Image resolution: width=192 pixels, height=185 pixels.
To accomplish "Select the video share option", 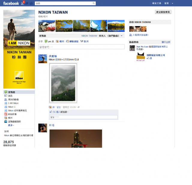I will click(x=85, y=41).
